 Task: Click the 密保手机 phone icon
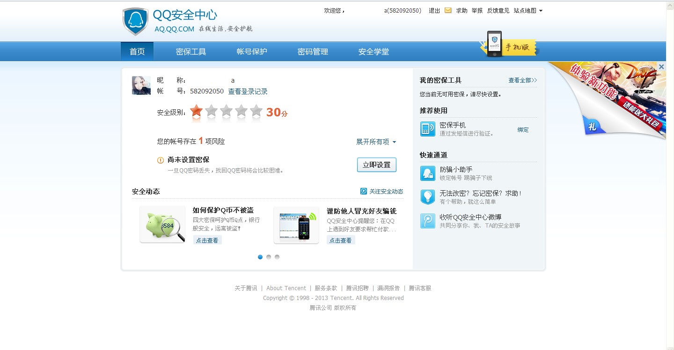[428, 129]
